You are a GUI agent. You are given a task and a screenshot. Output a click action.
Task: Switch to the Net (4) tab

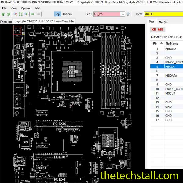coord(163,22)
